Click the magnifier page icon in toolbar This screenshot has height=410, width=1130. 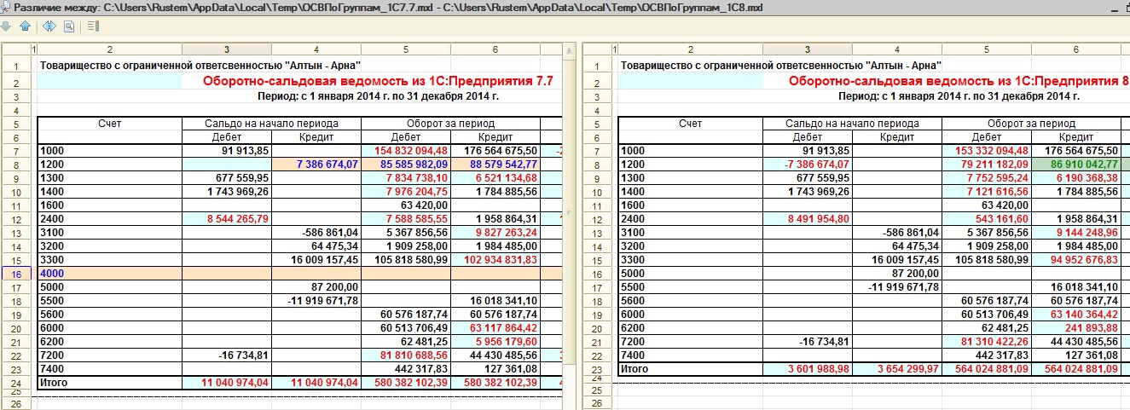[x=68, y=26]
